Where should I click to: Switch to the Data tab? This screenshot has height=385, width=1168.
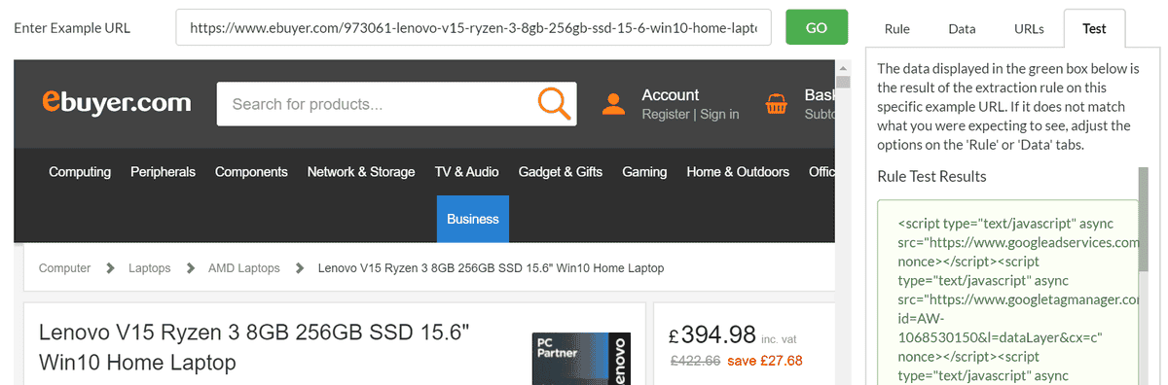pos(962,29)
